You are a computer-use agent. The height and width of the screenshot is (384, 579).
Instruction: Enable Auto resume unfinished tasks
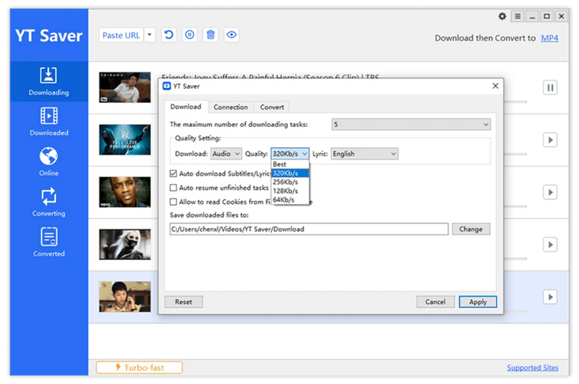173,188
